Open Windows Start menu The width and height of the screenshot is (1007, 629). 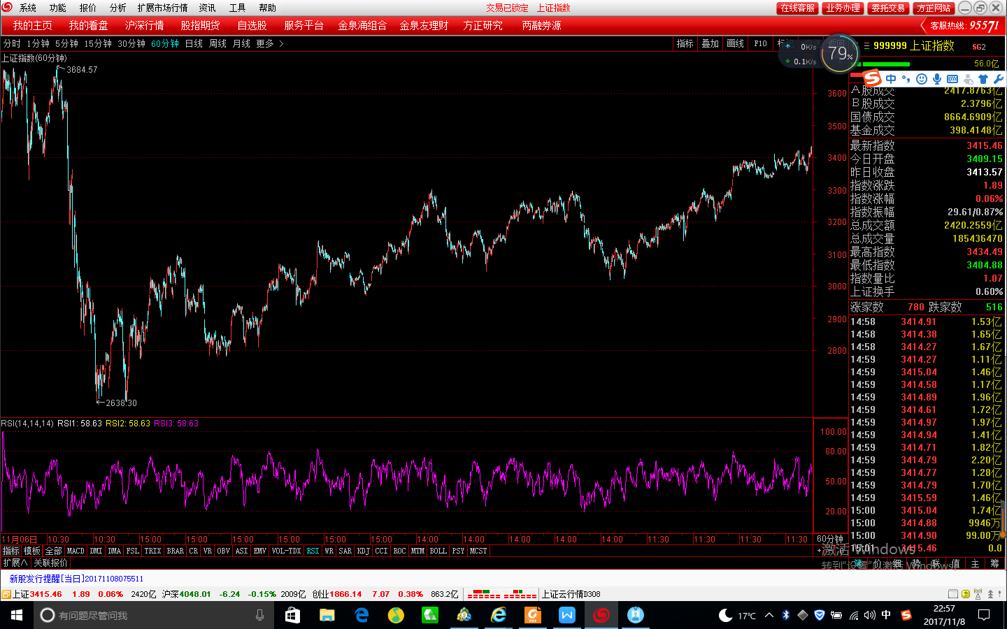tap(17, 615)
